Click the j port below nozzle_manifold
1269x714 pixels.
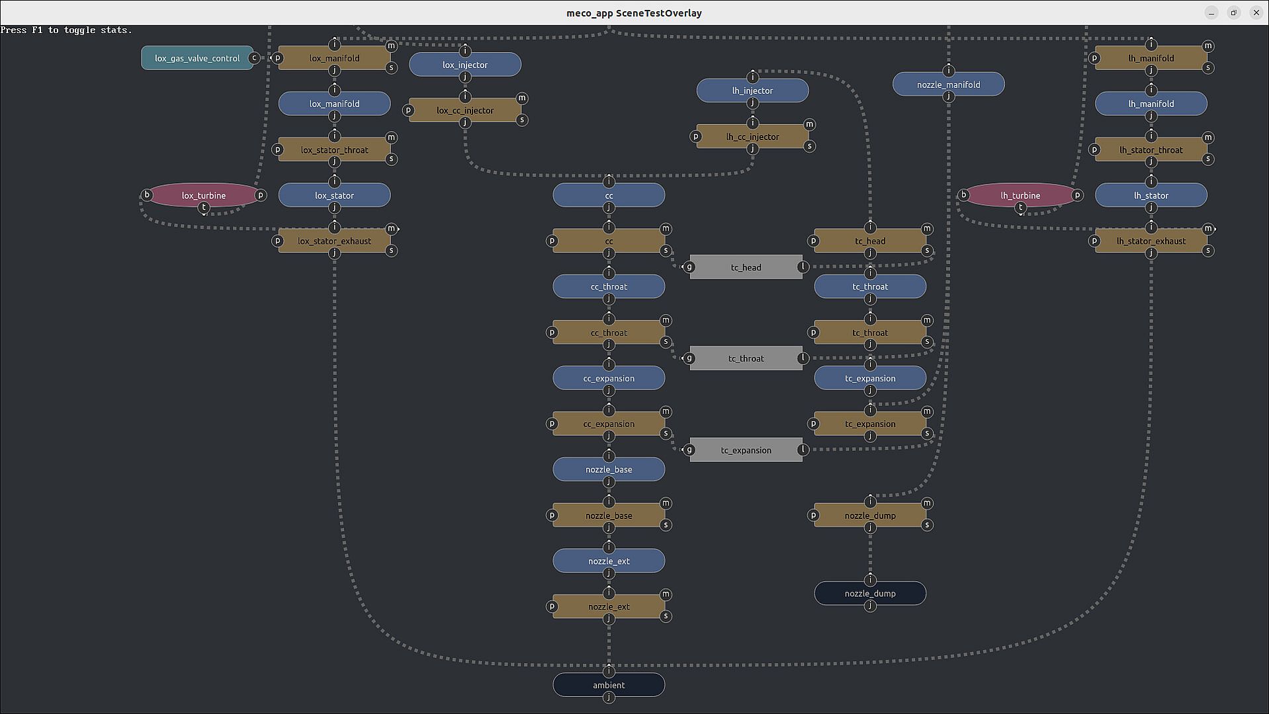[949, 97]
